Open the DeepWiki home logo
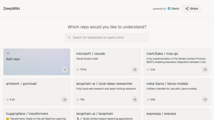214x120 pixels. (12, 9)
